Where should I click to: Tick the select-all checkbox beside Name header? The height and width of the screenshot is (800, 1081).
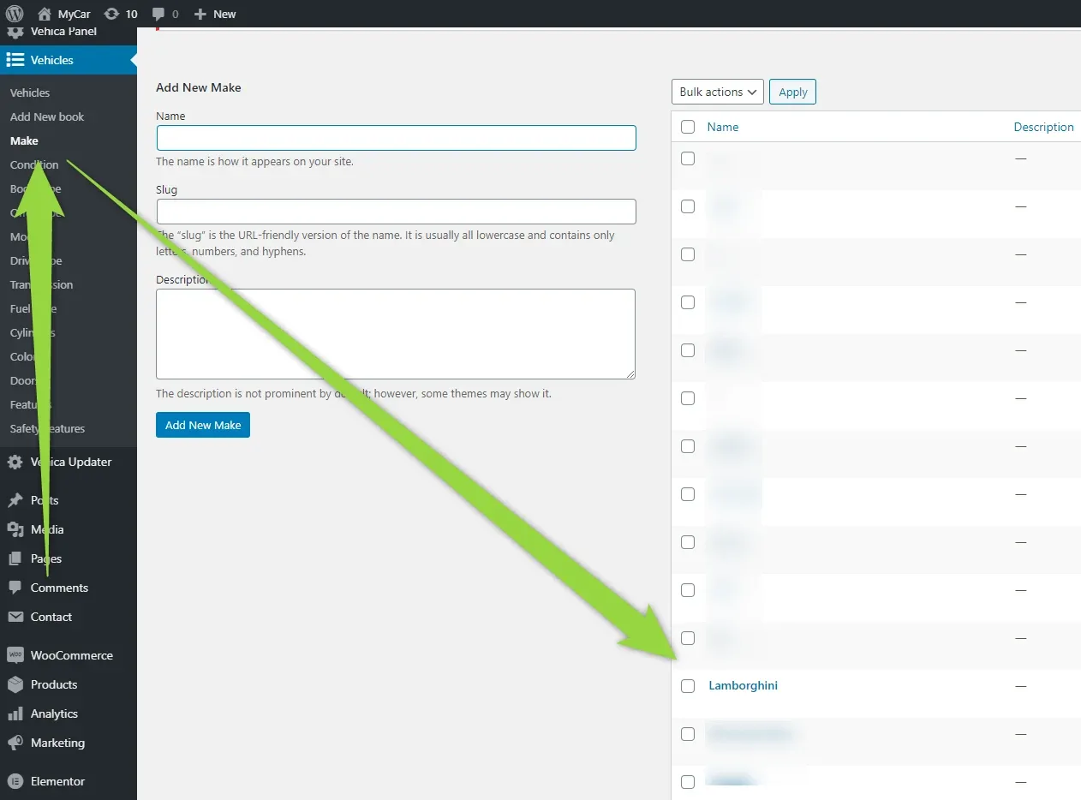(x=688, y=127)
